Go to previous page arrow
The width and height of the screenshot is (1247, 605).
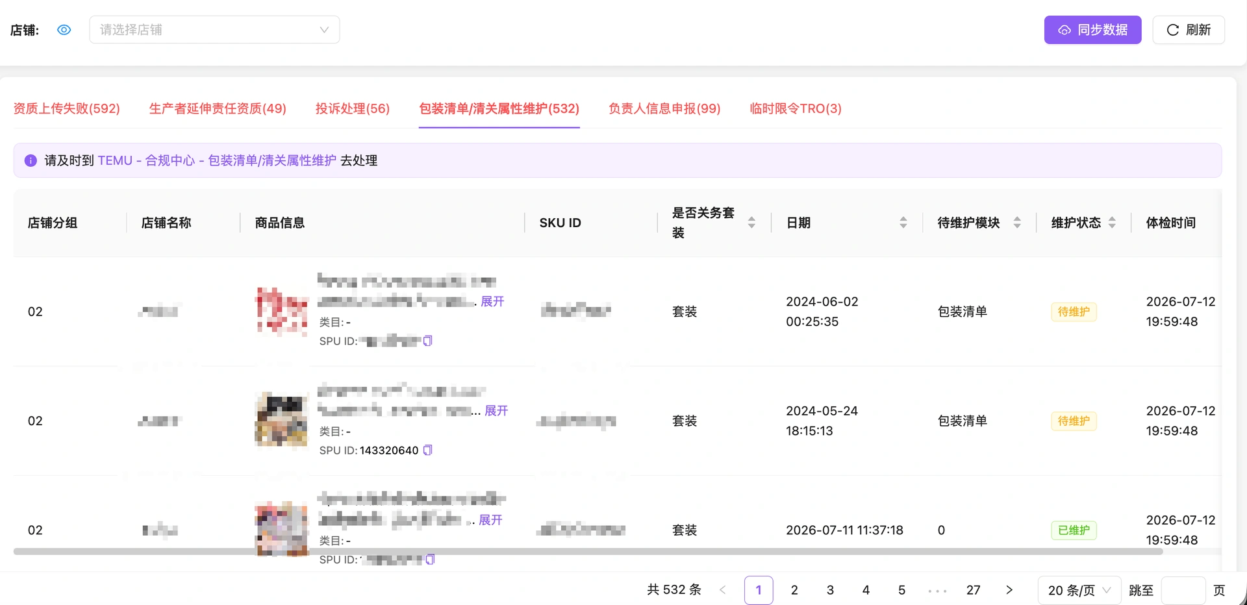(x=723, y=590)
